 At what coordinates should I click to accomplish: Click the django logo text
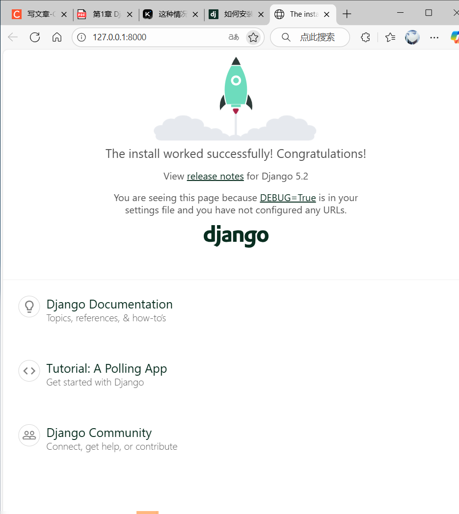pyautogui.click(x=236, y=235)
